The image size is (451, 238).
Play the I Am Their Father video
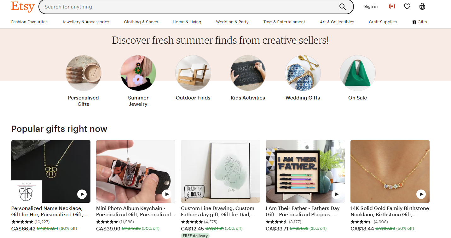pyautogui.click(x=336, y=194)
